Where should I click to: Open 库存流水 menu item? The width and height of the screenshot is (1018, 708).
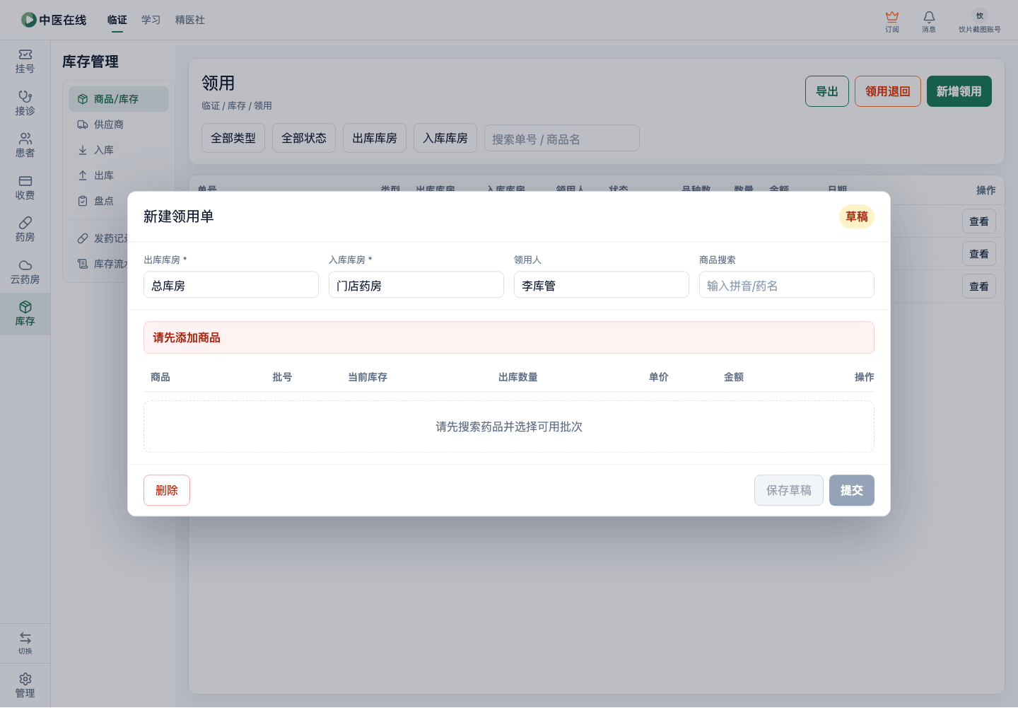pyautogui.click(x=103, y=264)
